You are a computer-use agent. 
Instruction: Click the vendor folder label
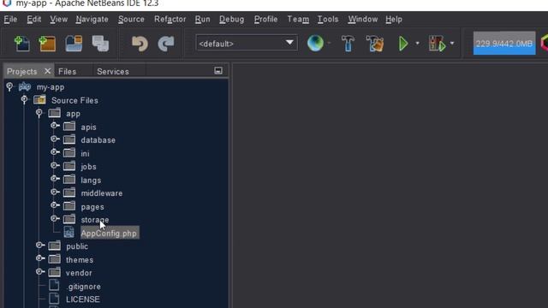tap(79, 273)
